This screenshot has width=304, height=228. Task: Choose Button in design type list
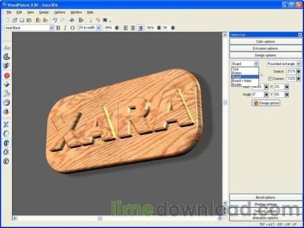(x=245, y=73)
